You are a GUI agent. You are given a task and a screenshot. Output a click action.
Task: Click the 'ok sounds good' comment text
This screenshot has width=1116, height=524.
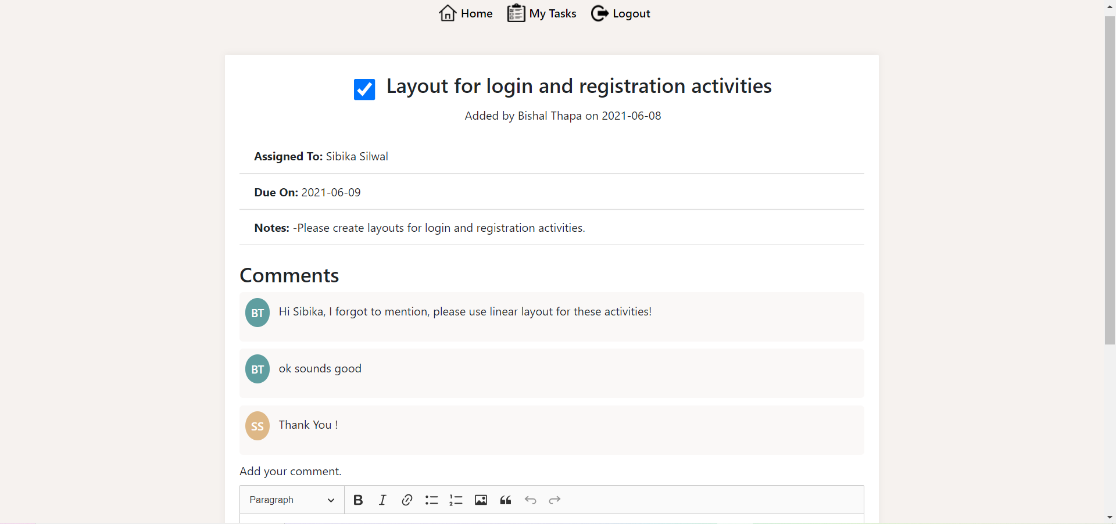click(320, 369)
